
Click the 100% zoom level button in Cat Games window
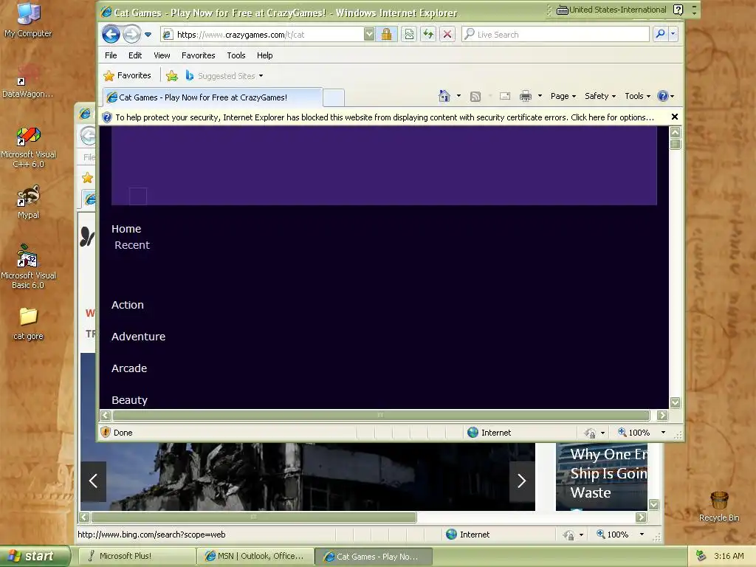point(634,433)
